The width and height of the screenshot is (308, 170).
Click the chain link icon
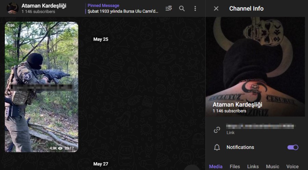pyautogui.click(x=217, y=130)
